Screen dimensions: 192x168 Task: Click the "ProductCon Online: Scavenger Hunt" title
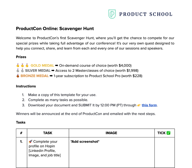tap(55, 29)
